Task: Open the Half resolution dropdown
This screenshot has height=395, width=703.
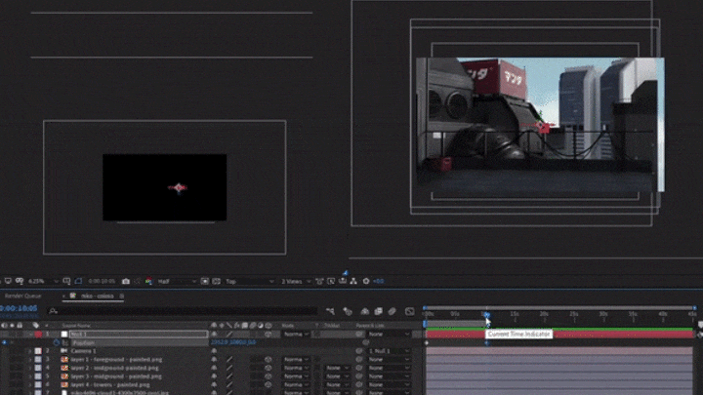Action: point(177,281)
